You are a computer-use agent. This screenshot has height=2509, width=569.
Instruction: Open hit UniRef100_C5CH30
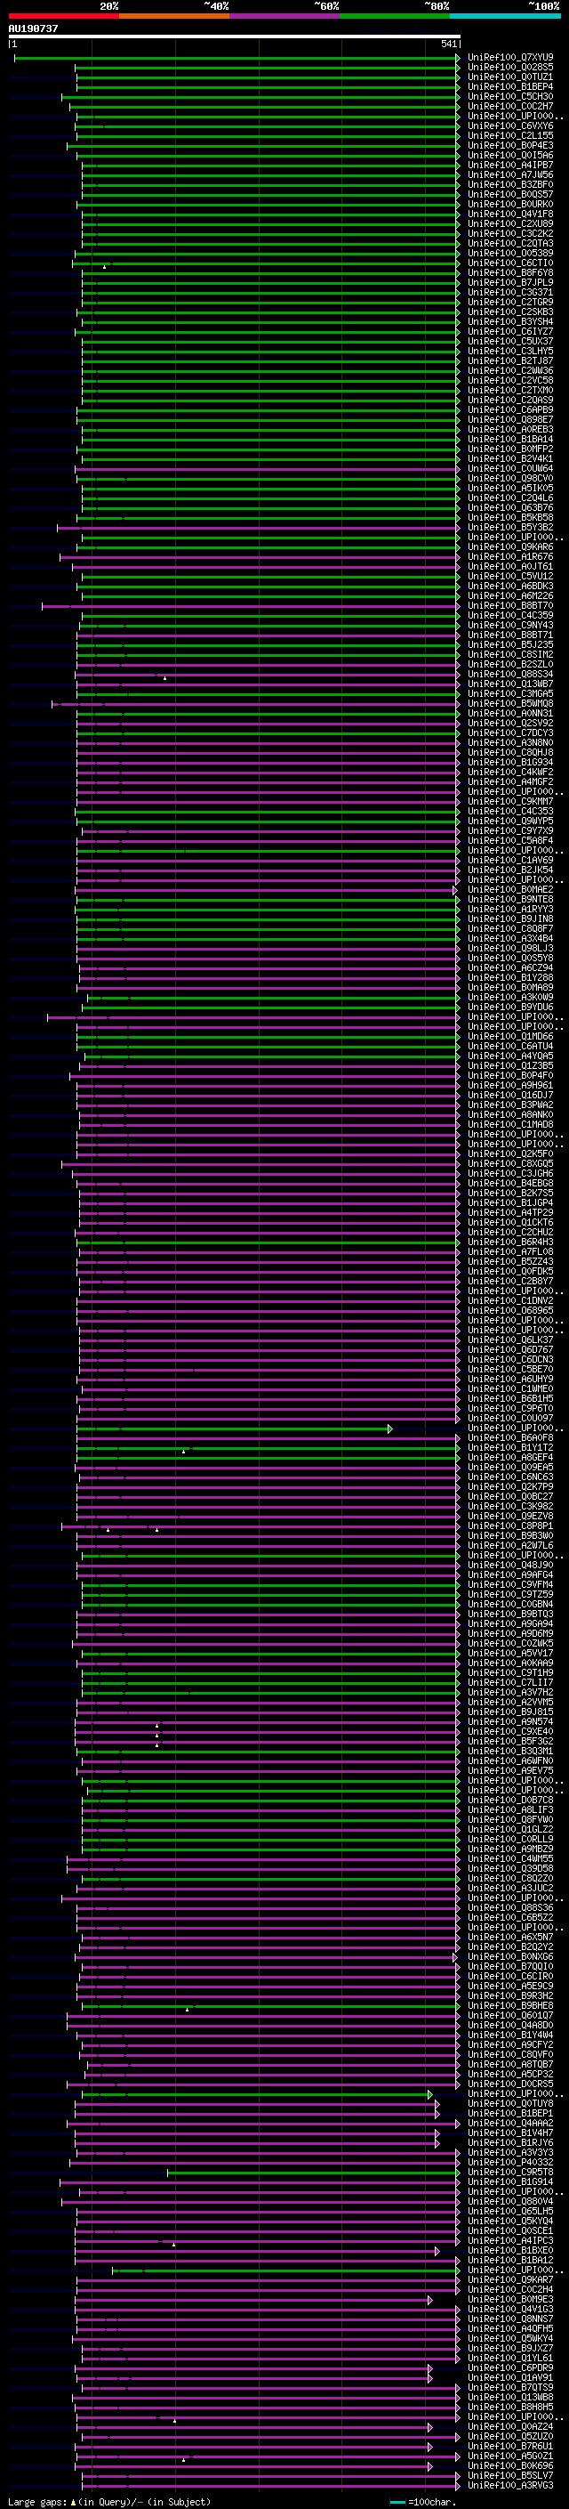click(510, 96)
